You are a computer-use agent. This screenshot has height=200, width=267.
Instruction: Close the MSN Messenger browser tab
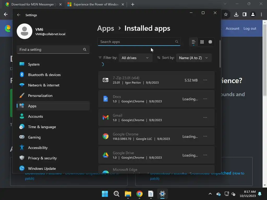point(60,4)
